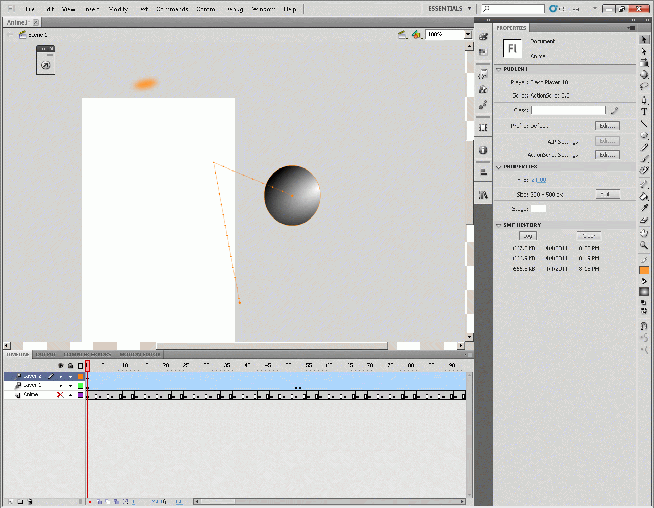The width and height of the screenshot is (654, 508).
Task: Collapse the document PROPERTIES section
Action: pos(499,167)
